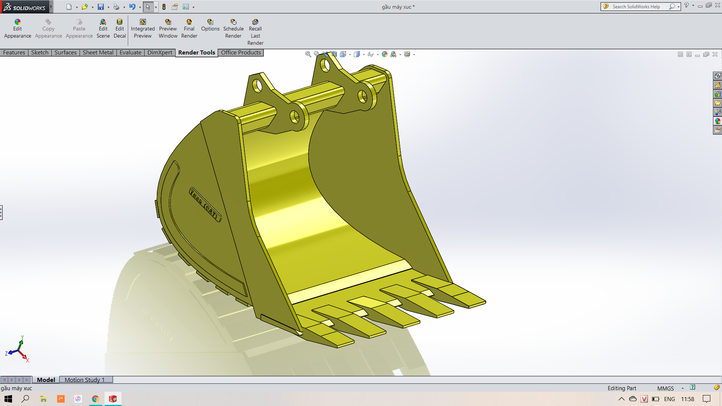Expand the left FeatureManager panel handle

click(x=1, y=212)
